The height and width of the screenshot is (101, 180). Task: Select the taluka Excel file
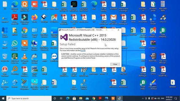point(133,18)
